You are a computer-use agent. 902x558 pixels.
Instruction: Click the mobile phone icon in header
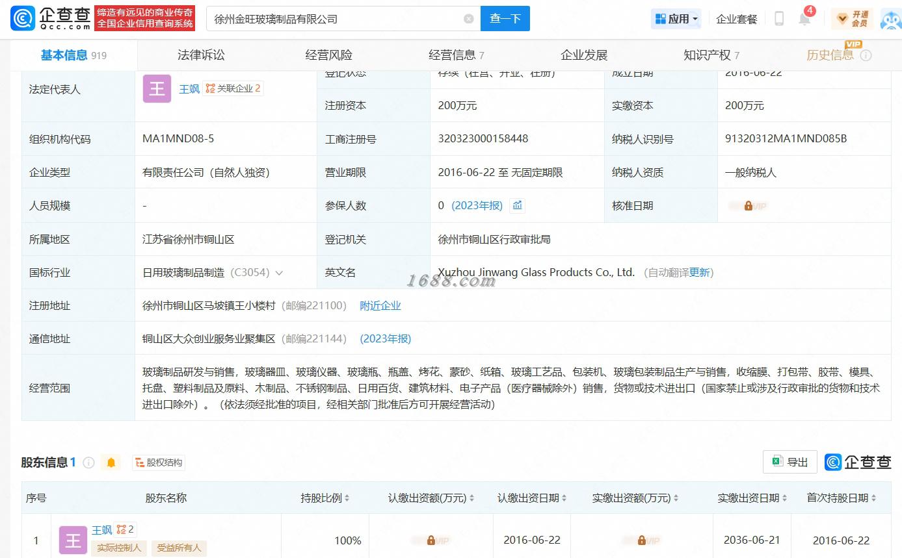click(x=779, y=19)
